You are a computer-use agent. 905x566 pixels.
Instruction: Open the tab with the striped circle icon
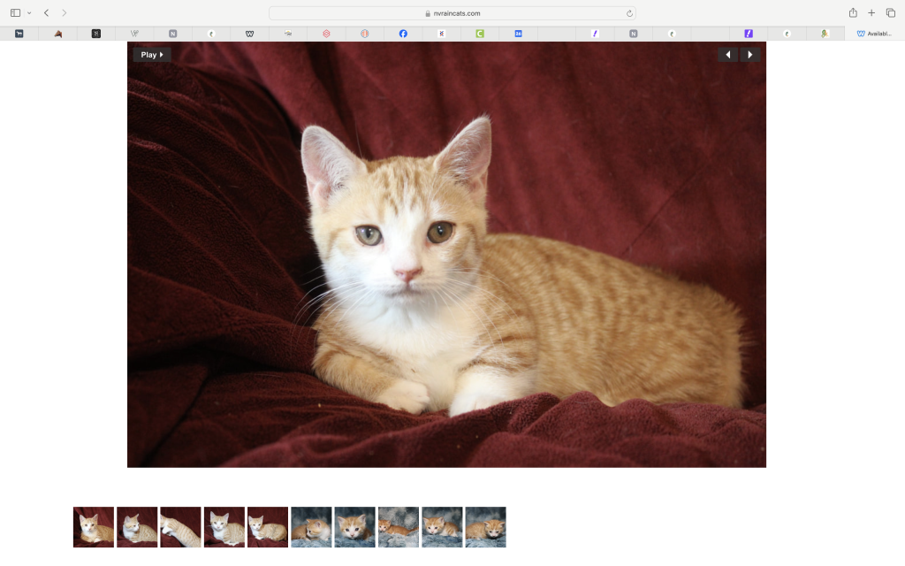[365, 34]
